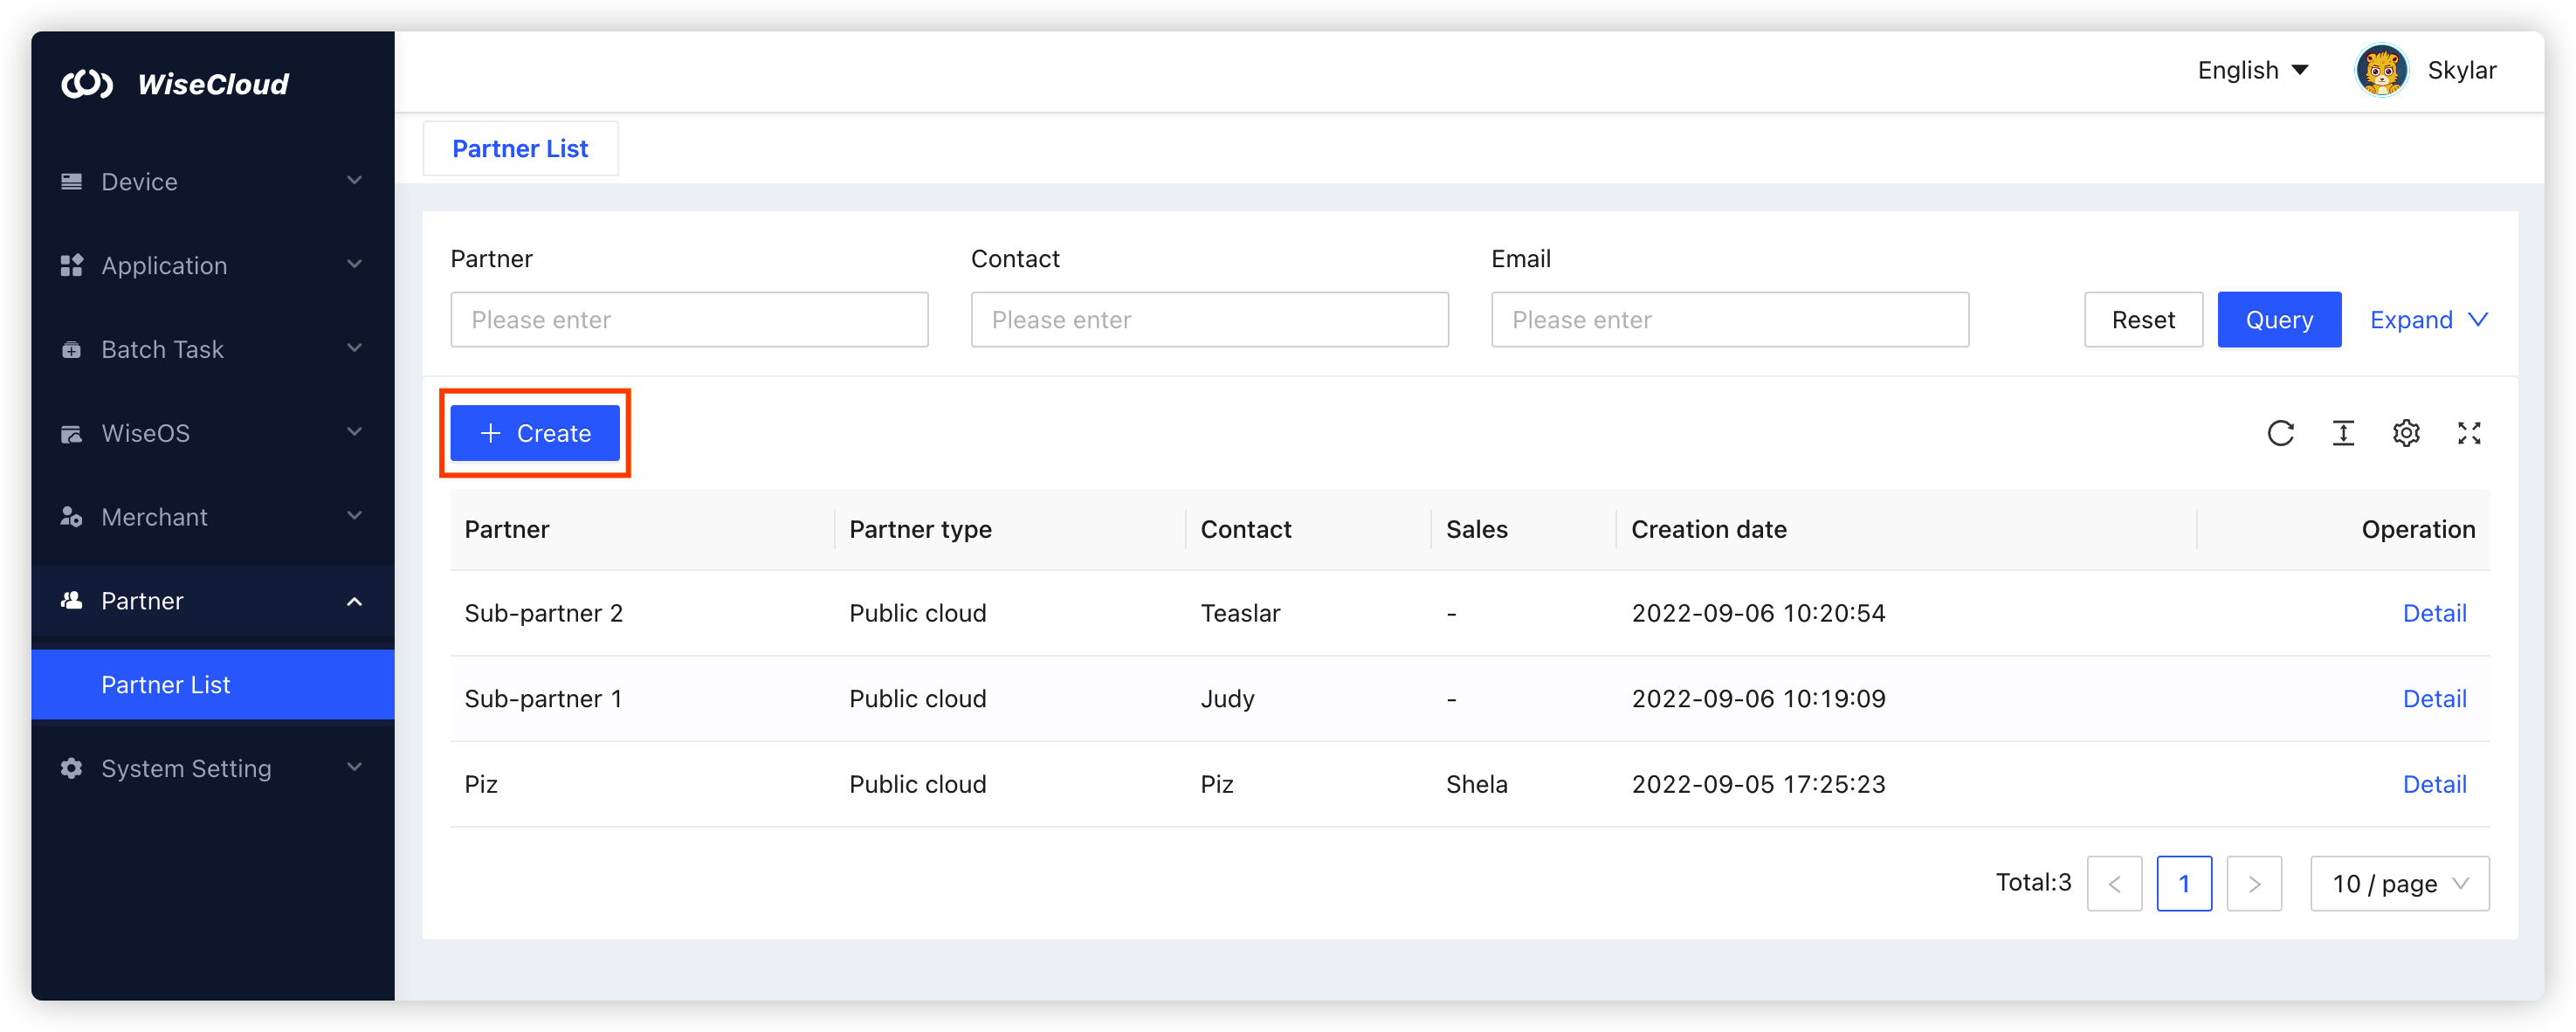Open the English language dropdown
Screen dimensions: 2576x1032
[2252, 70]
